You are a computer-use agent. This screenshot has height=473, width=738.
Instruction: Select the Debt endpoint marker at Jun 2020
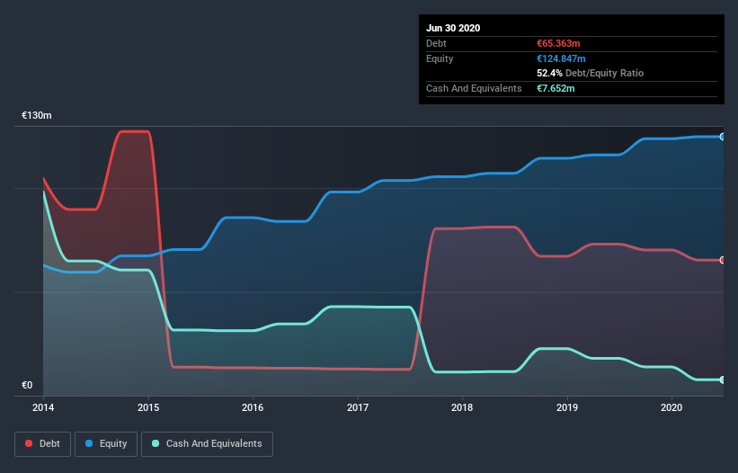(723, 260)
